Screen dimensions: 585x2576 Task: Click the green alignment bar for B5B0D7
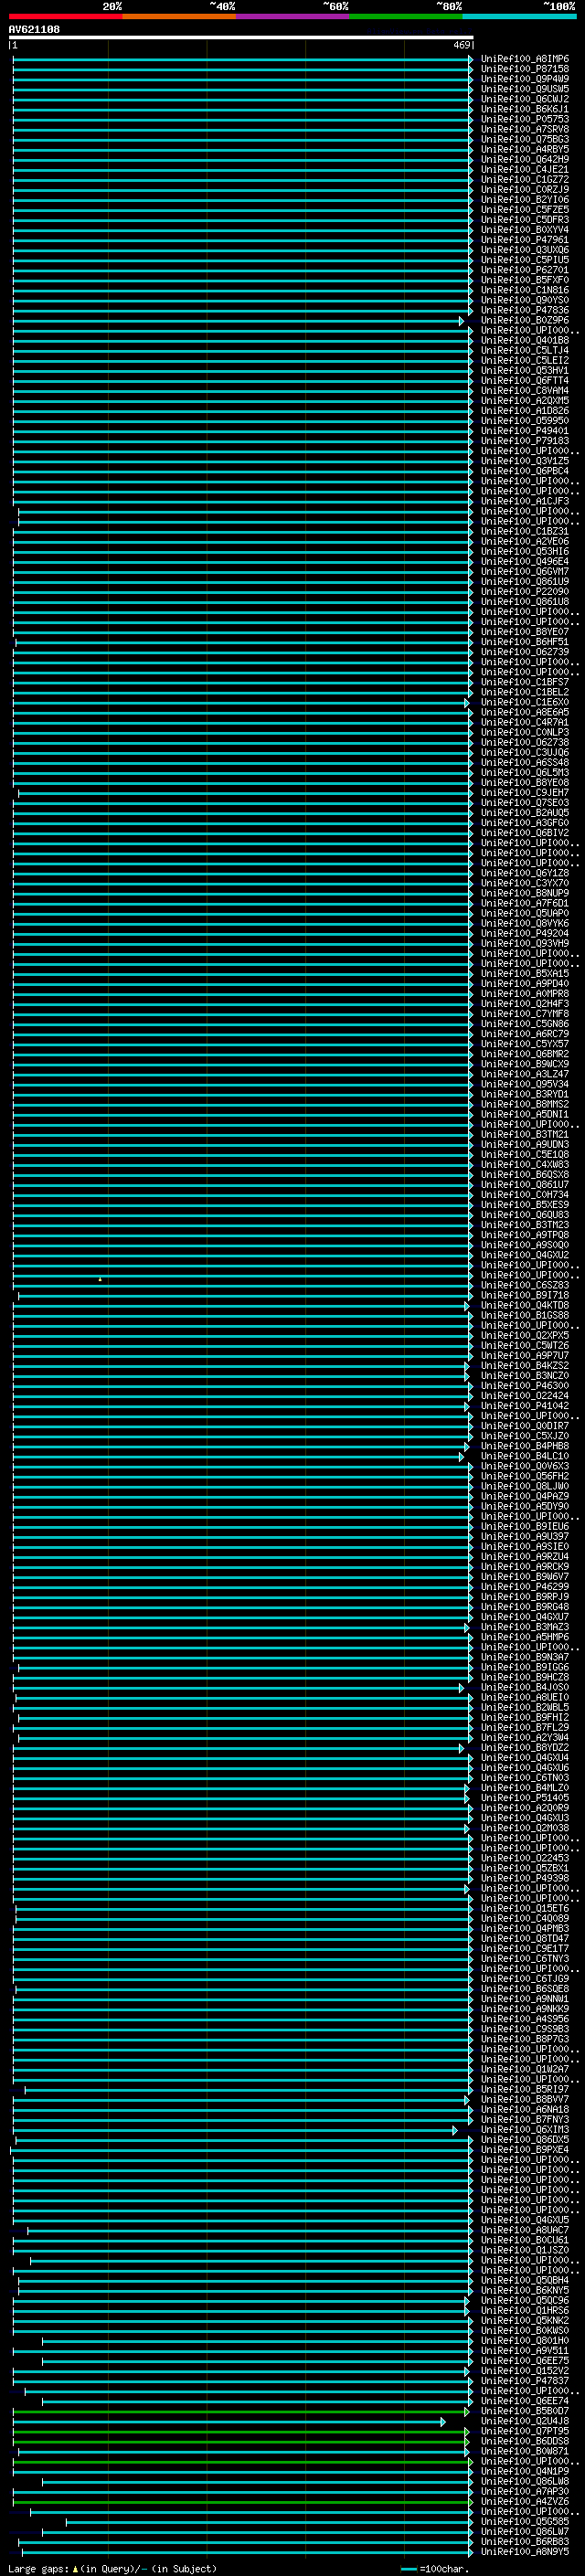242,2411
